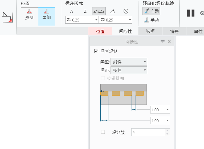204x149 pixels.
Task: Open the 间距 dropdown showing 按值
Action: point(129,70)
